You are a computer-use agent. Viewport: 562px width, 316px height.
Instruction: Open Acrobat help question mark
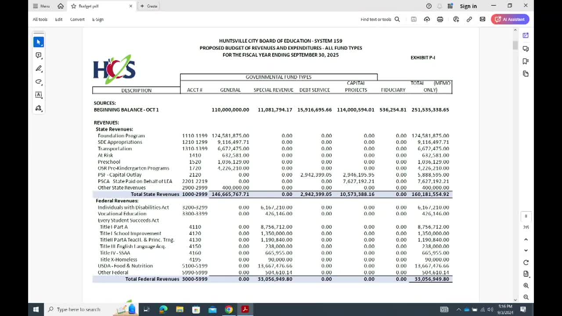click(x=429, y=6)
